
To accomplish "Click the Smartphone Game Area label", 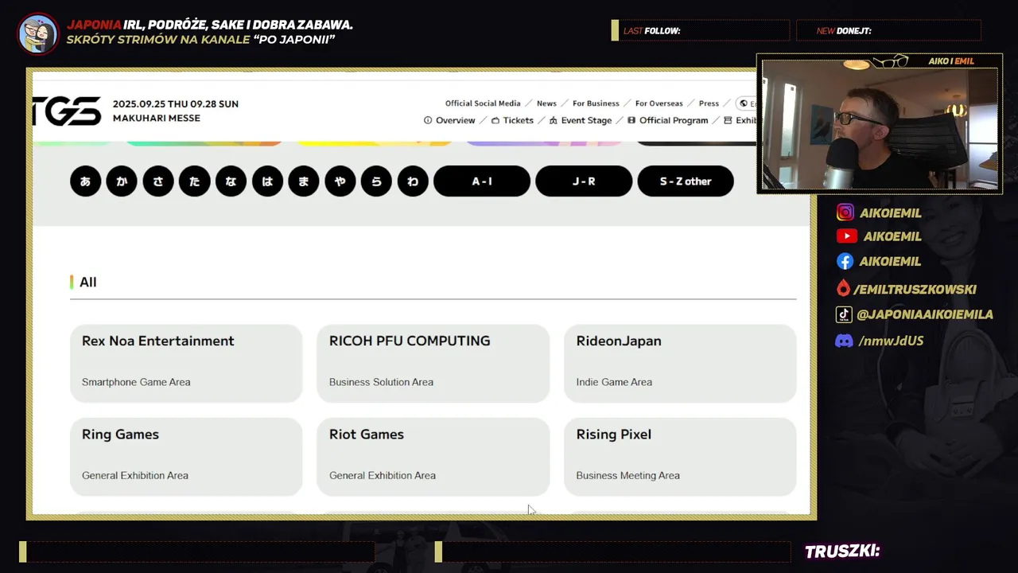I will click(x=136, y=382).
